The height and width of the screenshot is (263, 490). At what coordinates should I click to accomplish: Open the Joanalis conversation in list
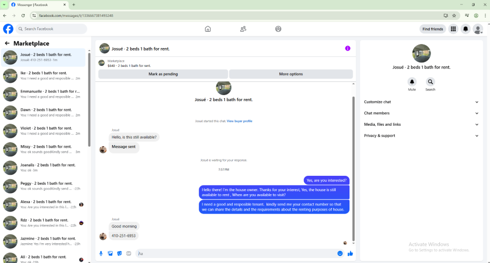pos(43,167)
